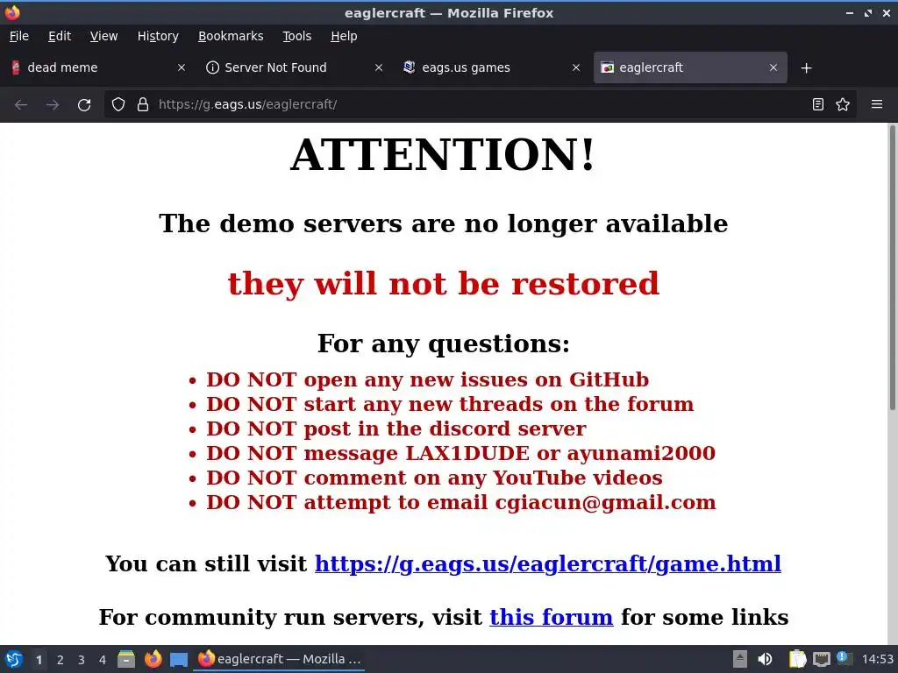The height and width of the screenshot is (673, 898).
Task: Open the Firefox hamburger menu
Action: (877, 105)
